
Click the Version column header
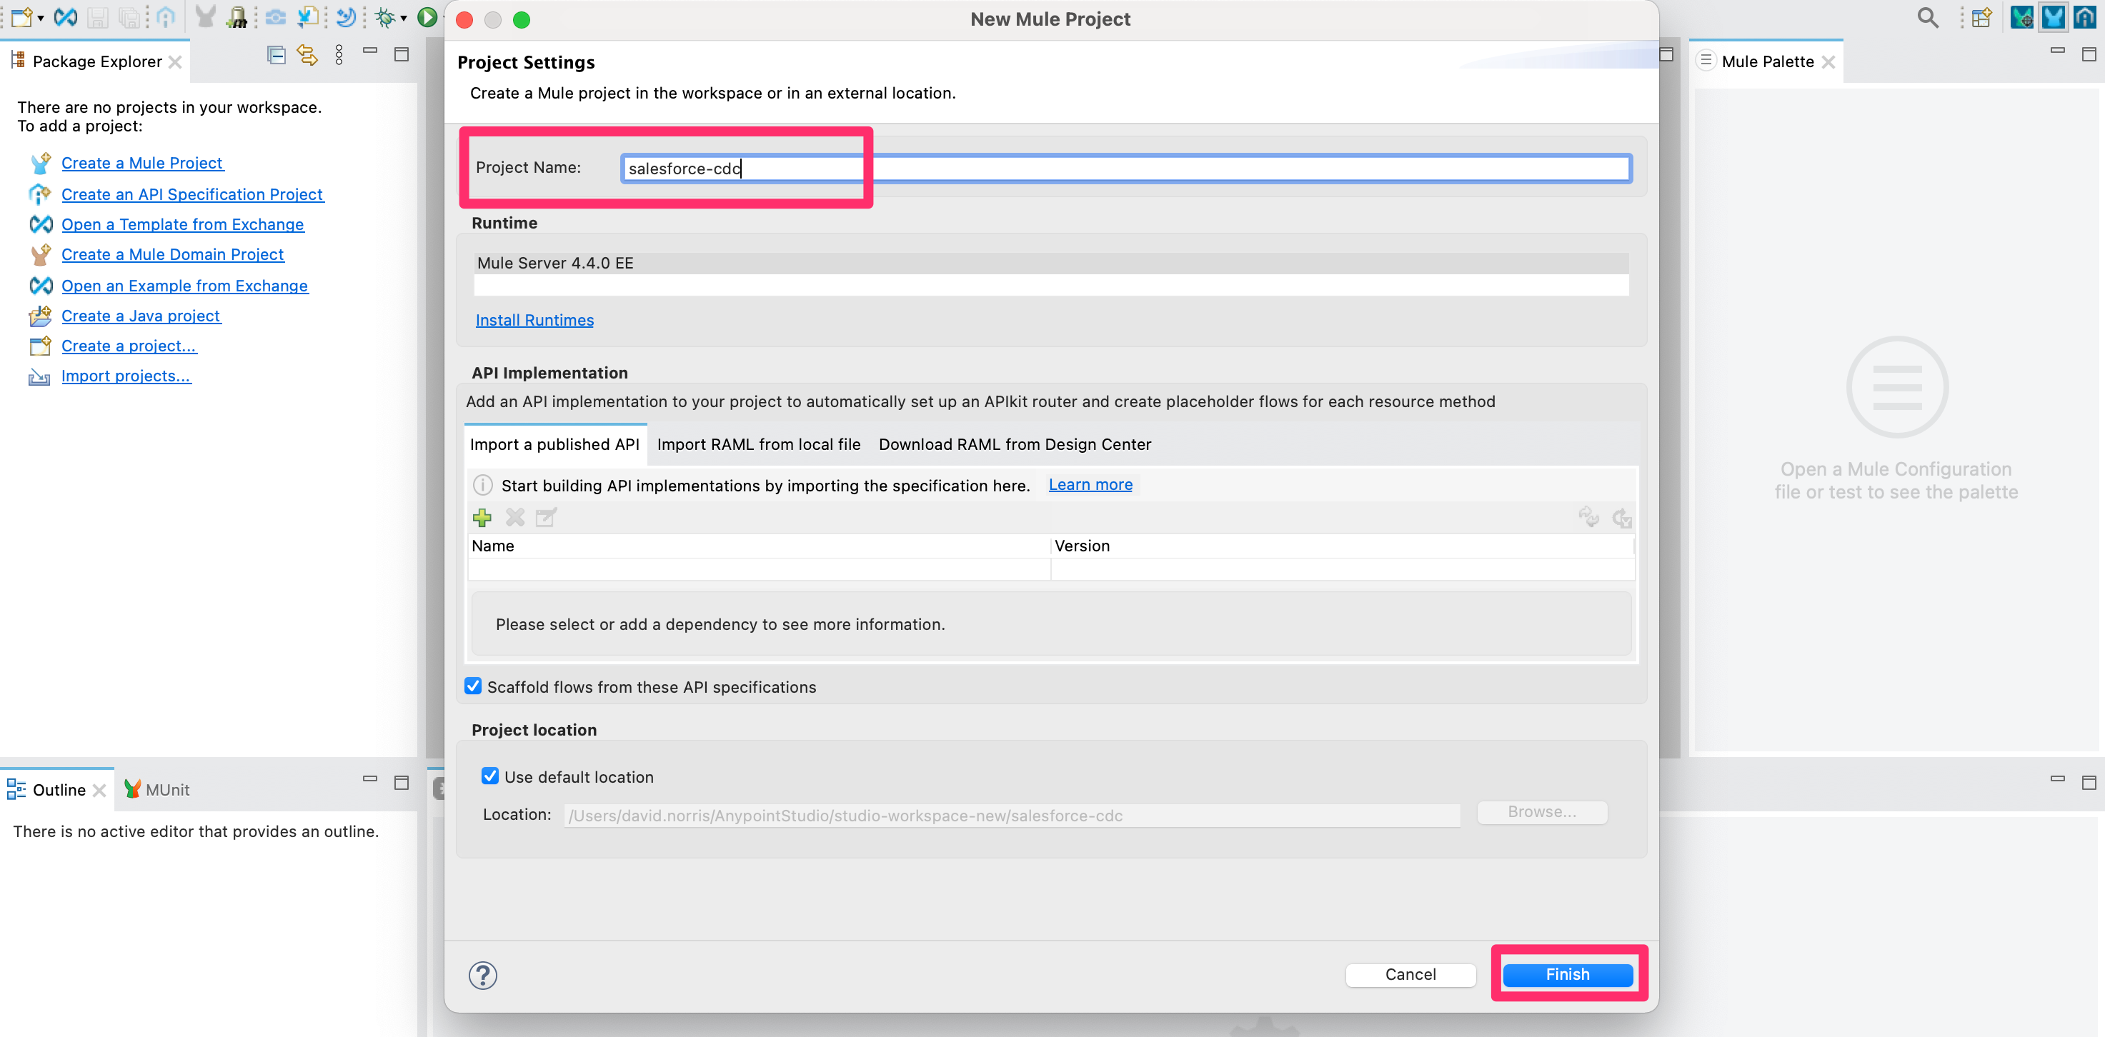tap(1342, 546)
